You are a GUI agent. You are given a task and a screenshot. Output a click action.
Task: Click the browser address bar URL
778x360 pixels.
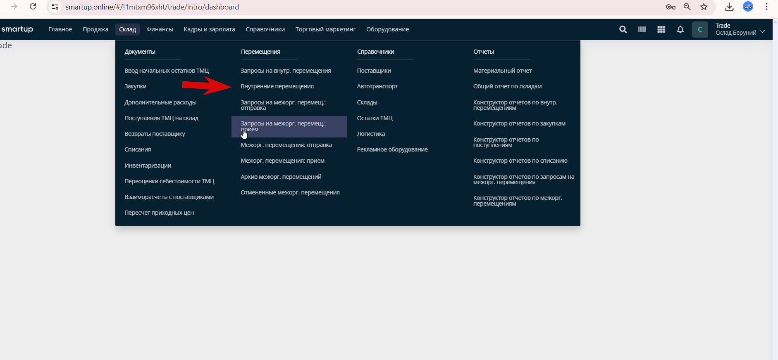point(152,7)
